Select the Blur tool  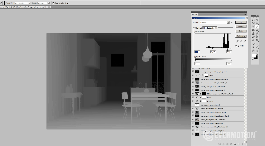pos(253,40)
